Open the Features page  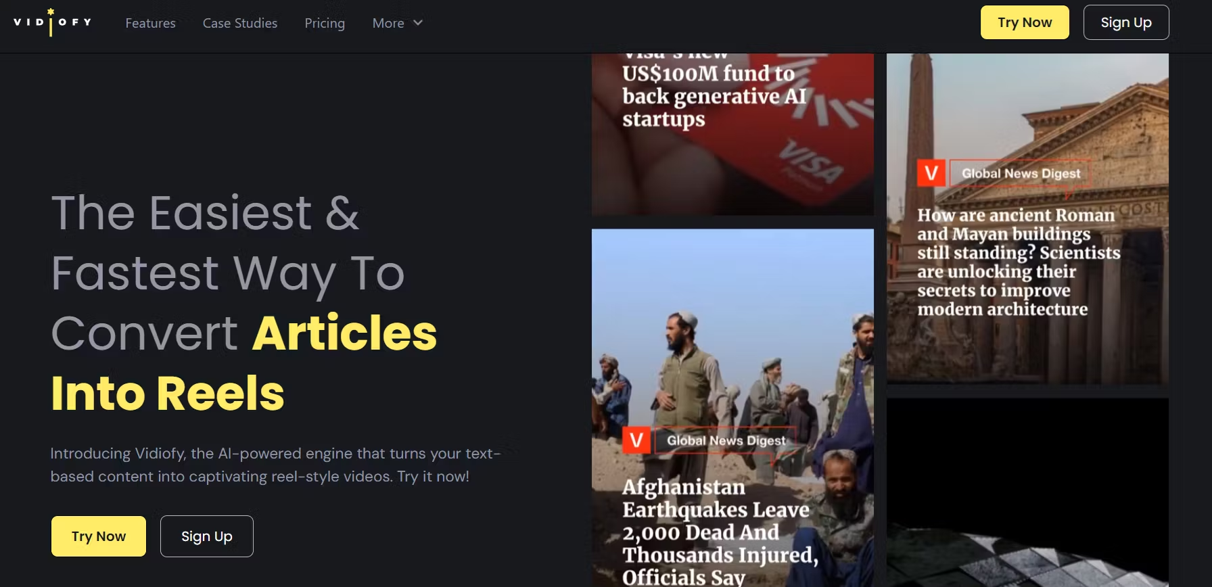coord(150,23)
